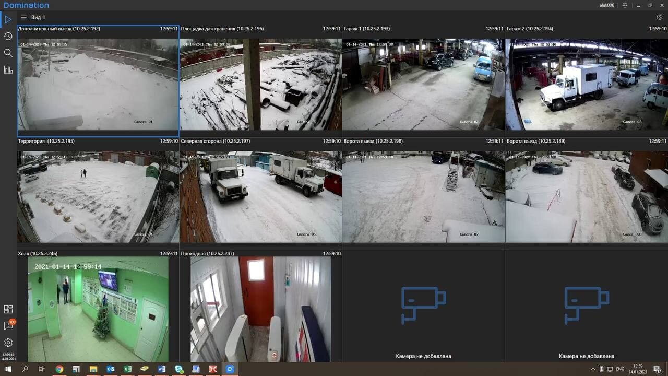
Task: Select the Холл camera feed
Action: pos(98,309)
